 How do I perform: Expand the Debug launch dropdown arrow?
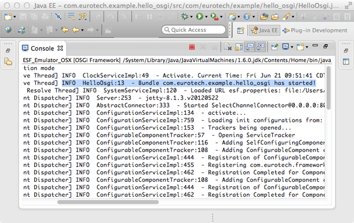[192, 17]
